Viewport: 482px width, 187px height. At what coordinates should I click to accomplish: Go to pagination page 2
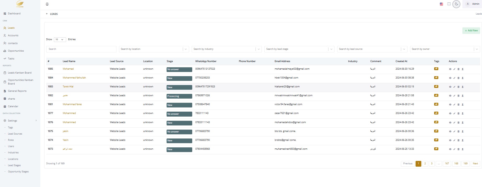(425, 164)
